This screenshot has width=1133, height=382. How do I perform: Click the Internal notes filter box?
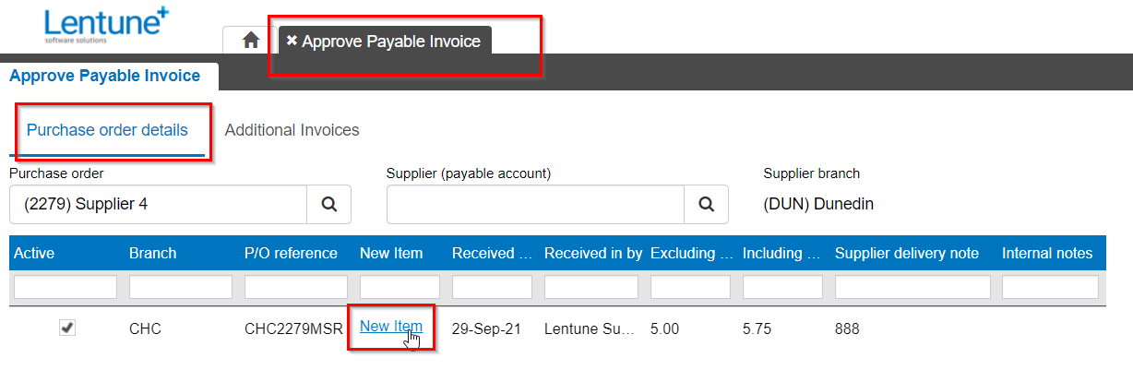click(x=1050, y=287)
